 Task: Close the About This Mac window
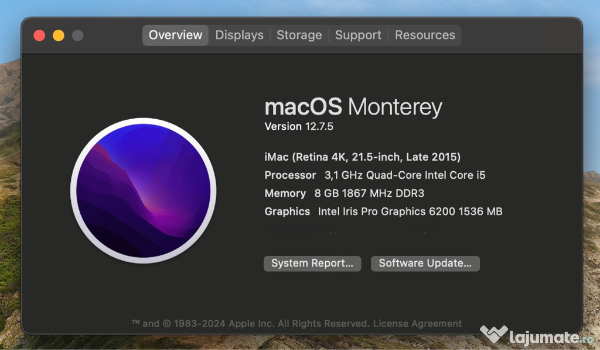pyautogui.click(x=39, y=36)
